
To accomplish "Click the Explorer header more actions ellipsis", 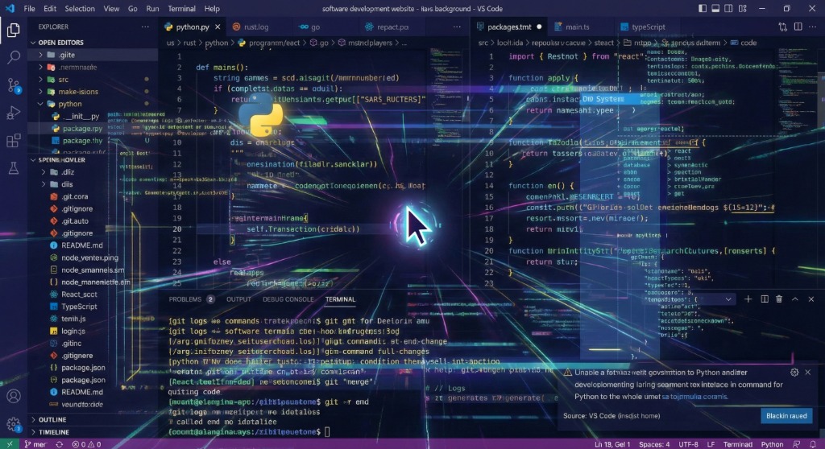I will 145,27.
